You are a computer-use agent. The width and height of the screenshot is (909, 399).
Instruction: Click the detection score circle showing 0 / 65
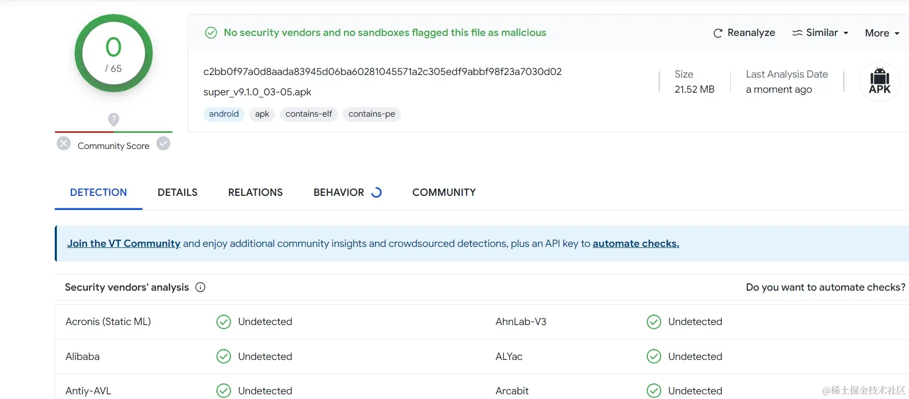(114, 53)
